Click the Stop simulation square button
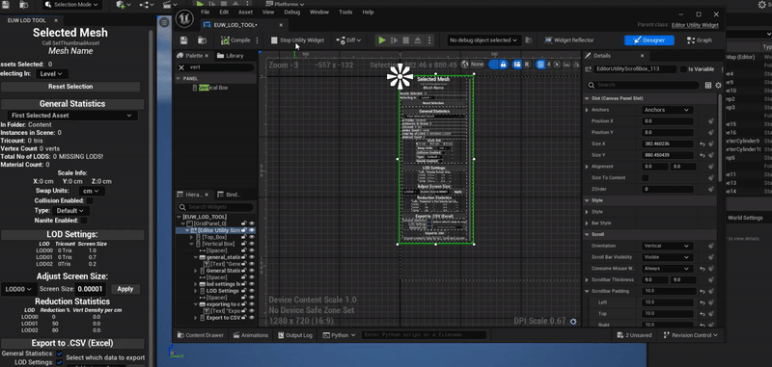This screenshot has height=367, width=772. (x=406, y=40)
